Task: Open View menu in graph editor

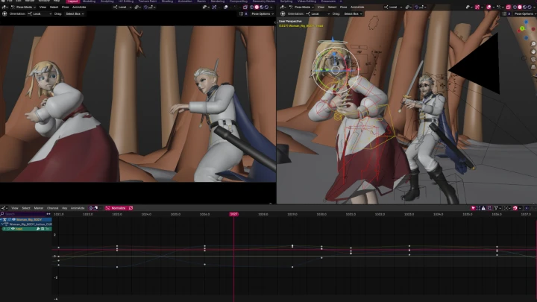Action: coord(15,208)
